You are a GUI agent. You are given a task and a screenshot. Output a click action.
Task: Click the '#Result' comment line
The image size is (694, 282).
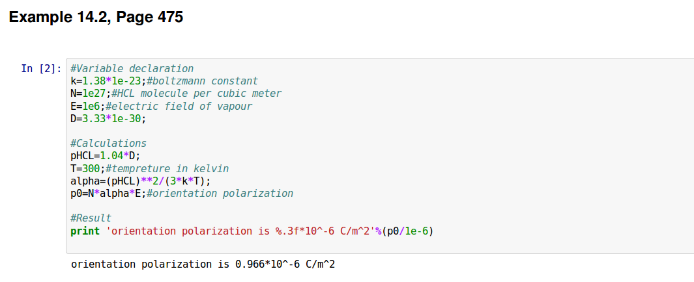91,218
